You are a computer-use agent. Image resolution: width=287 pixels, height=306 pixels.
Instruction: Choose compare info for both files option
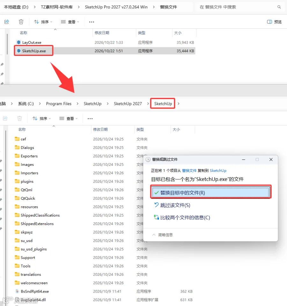(182, 218)
